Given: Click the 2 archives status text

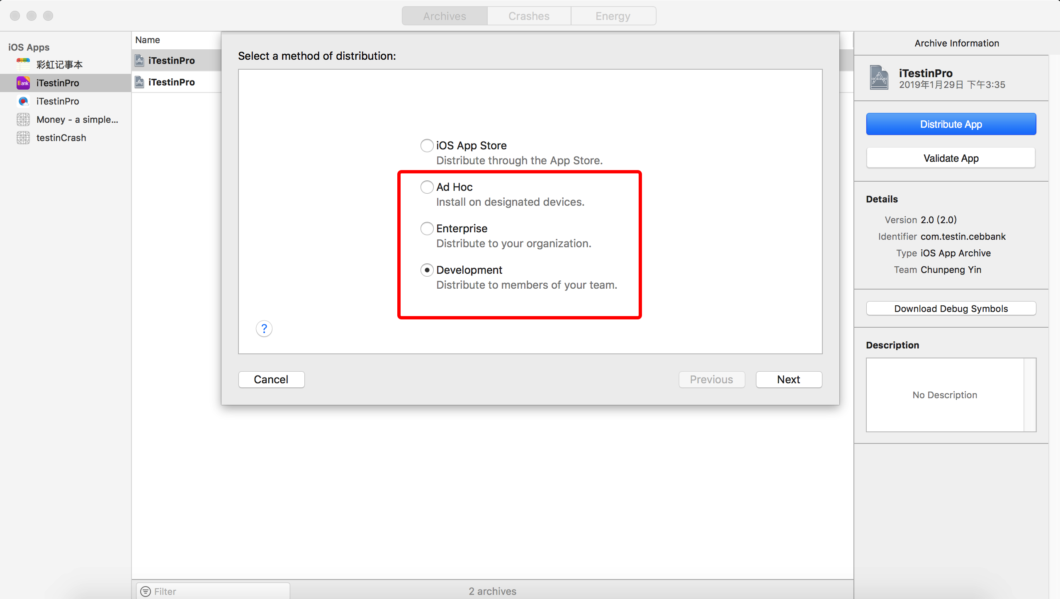Looking at the screenshot, I should coord(493,592).
